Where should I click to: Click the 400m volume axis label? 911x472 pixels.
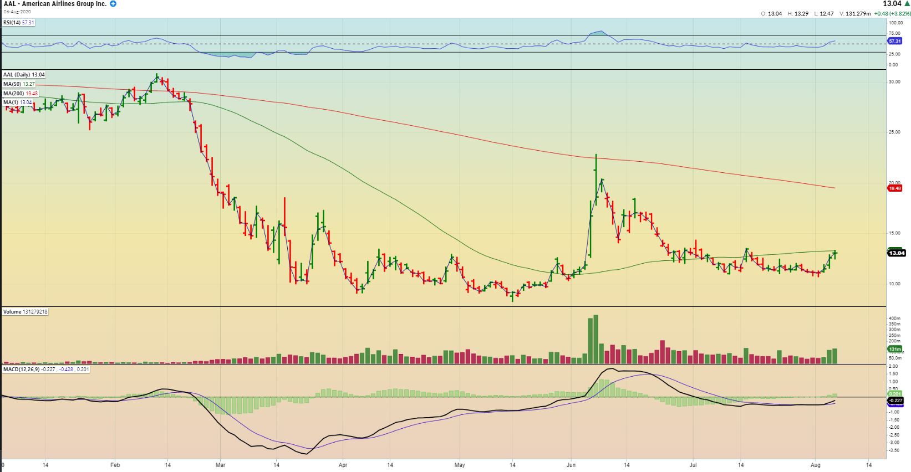click(x=894, y=319)
